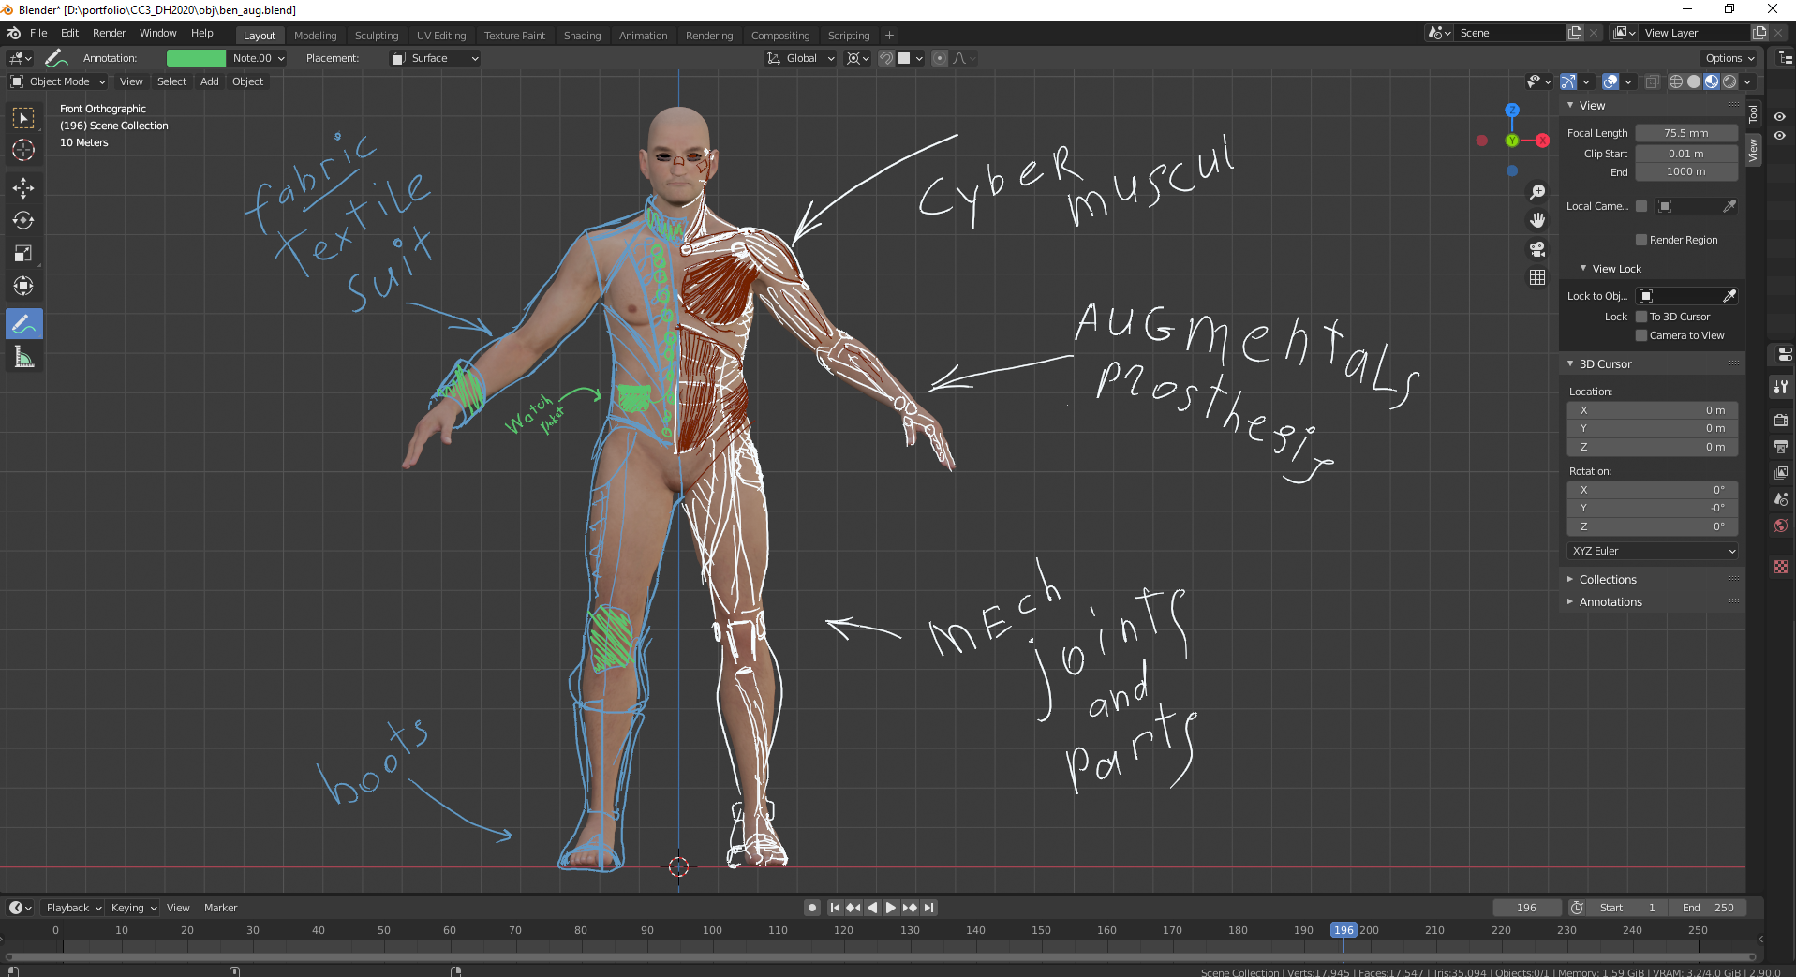The width and height of the screenshot is (1796, 977).
Task: Play the animation forward
Action: tap(891, 908)
